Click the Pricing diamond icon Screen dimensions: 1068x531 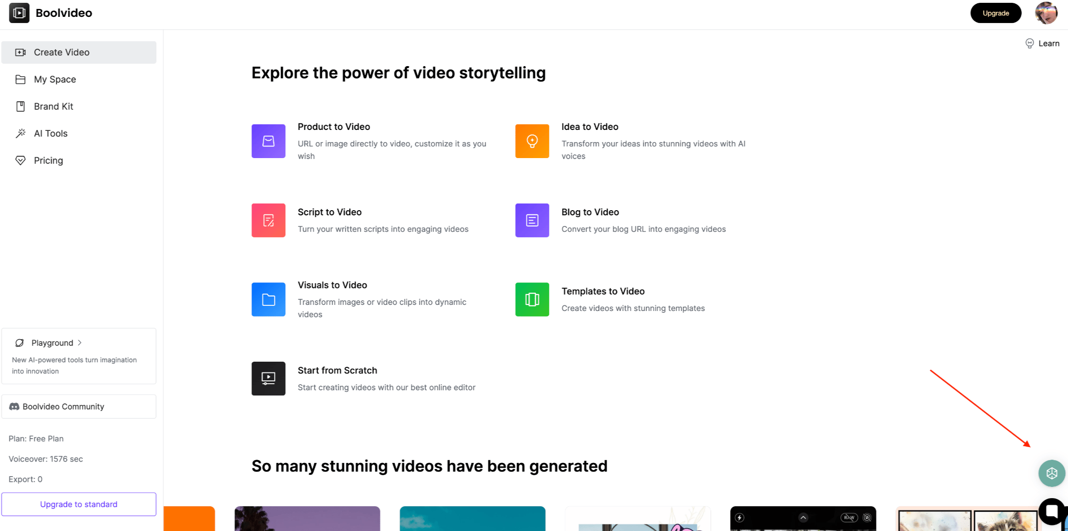[x=20, y=160]
